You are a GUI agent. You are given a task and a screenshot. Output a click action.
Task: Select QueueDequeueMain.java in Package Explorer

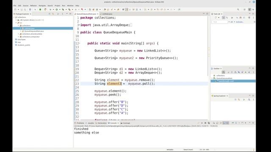click(x=34, y=31)
